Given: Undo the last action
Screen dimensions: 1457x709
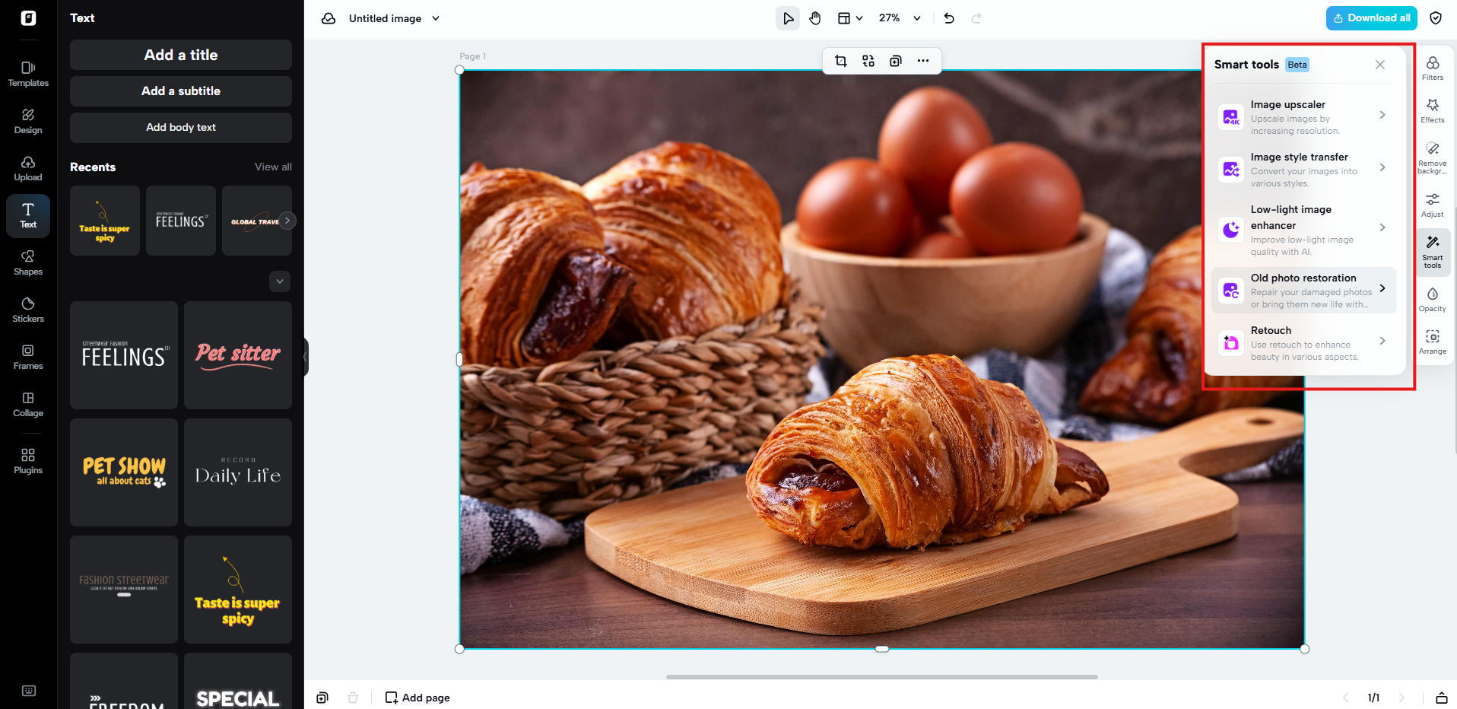Looking at the screenshot, I should [x=949, y=18].
